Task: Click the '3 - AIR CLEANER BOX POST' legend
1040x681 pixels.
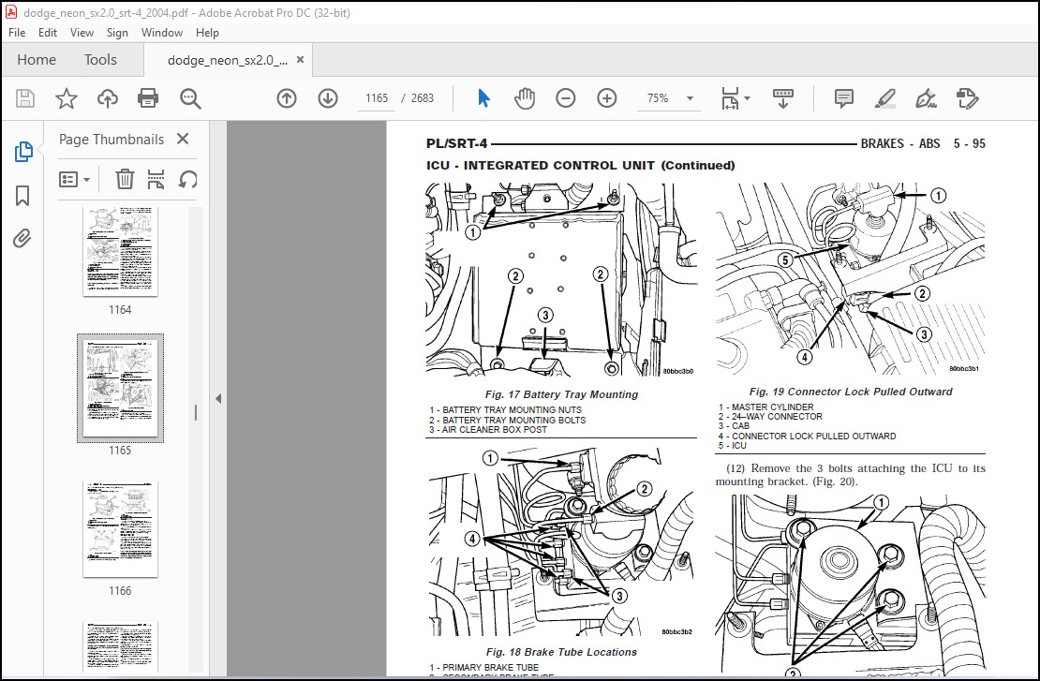Action: [x=488, y=430]
